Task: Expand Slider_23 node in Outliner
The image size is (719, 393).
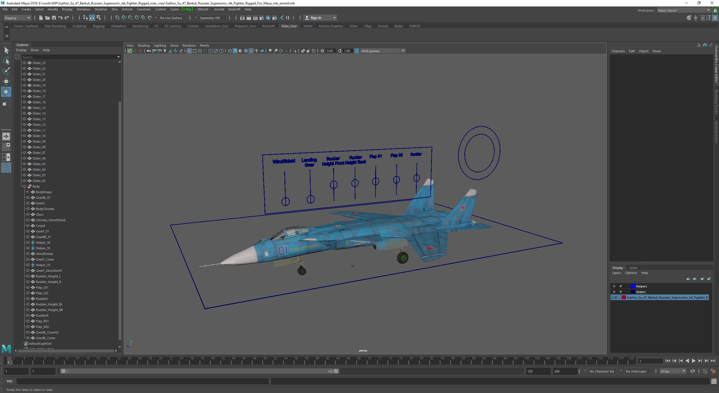Action: click(24, 63)
